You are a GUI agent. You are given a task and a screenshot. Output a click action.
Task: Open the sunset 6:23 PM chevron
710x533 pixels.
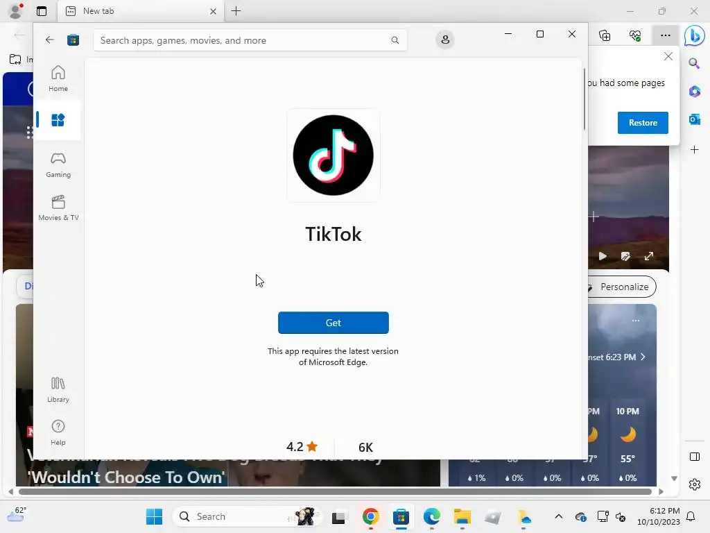click(643, 357)
